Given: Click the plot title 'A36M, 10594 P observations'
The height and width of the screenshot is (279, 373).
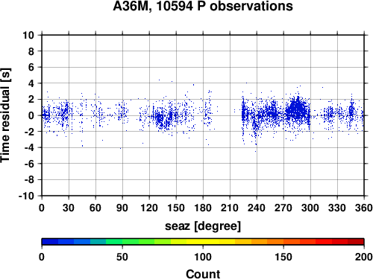Looking at the screenshot, I should (x=203, y=6).
